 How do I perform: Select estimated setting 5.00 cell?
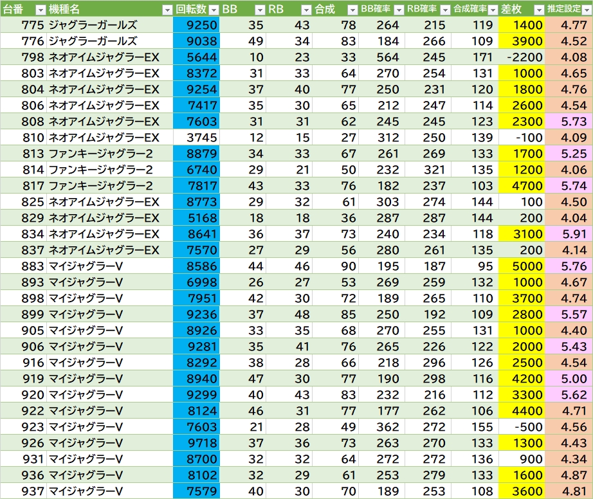point(569,378)
